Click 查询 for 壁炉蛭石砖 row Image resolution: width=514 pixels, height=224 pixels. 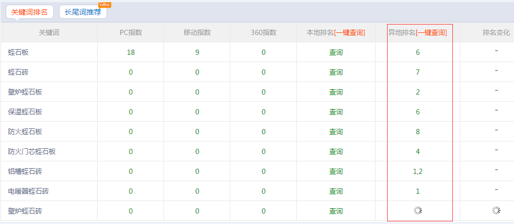point(336,211)
